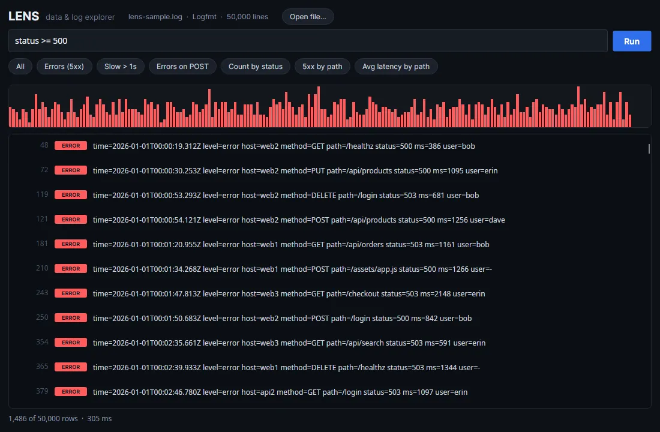Run the 5xx by path preset
This screenshot has height=432, width=660.
322,67
